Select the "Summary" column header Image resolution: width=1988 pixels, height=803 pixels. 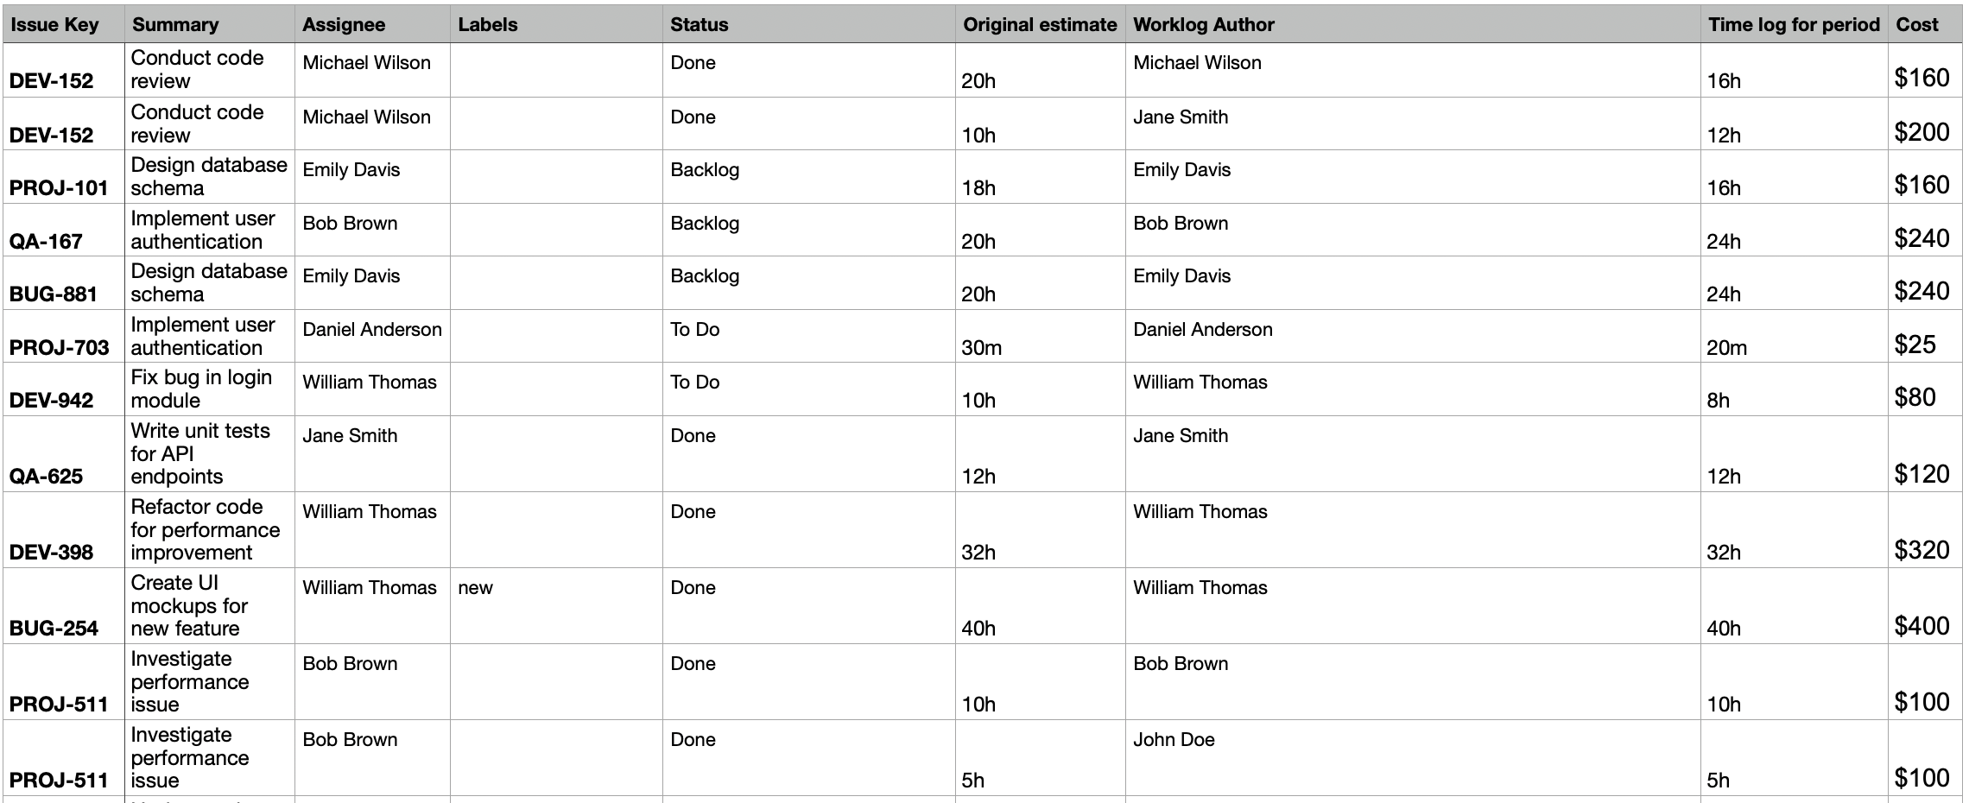(175, 25)
